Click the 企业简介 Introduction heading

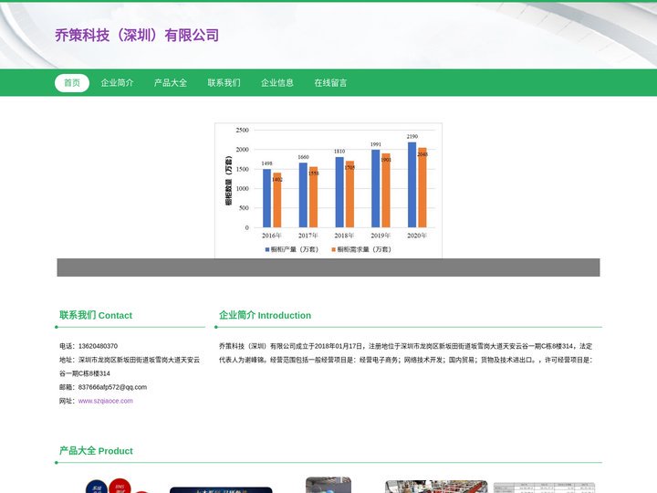click(x=266, y=315)
